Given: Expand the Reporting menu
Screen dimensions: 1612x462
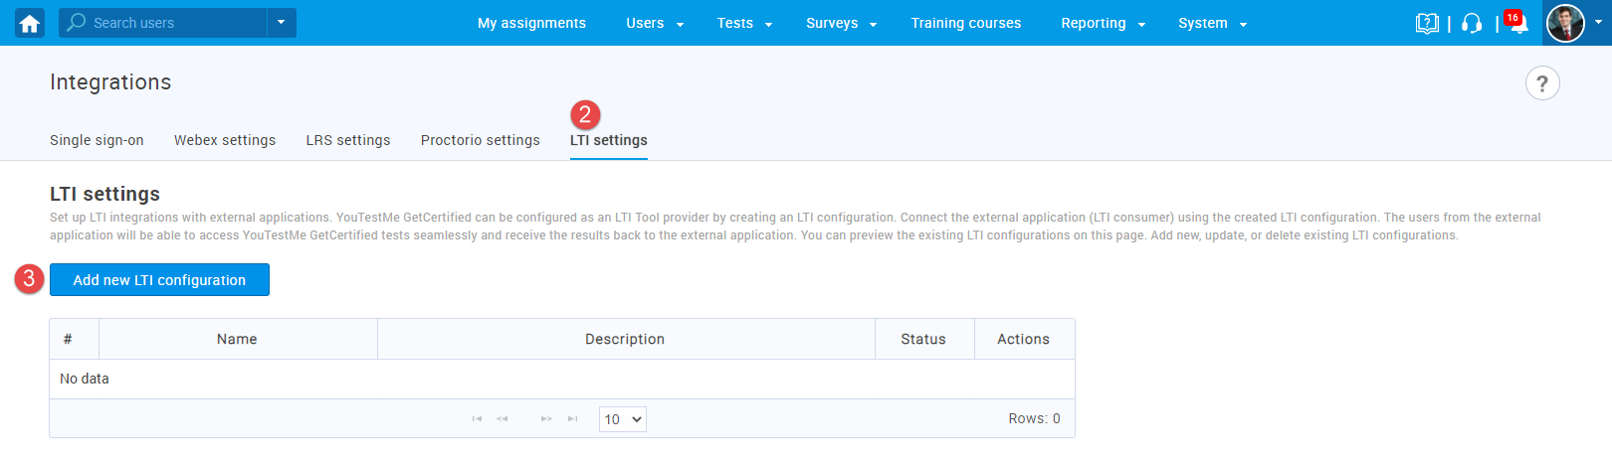Looking at the screenshot, I should click(x=1103, y=23).
